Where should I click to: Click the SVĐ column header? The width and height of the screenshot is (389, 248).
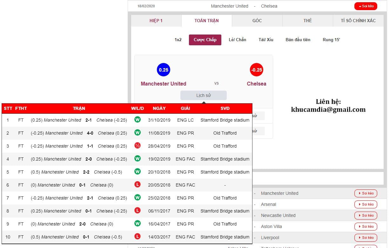[225, 108]
